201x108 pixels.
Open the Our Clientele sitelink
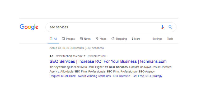tap(121, 76)
